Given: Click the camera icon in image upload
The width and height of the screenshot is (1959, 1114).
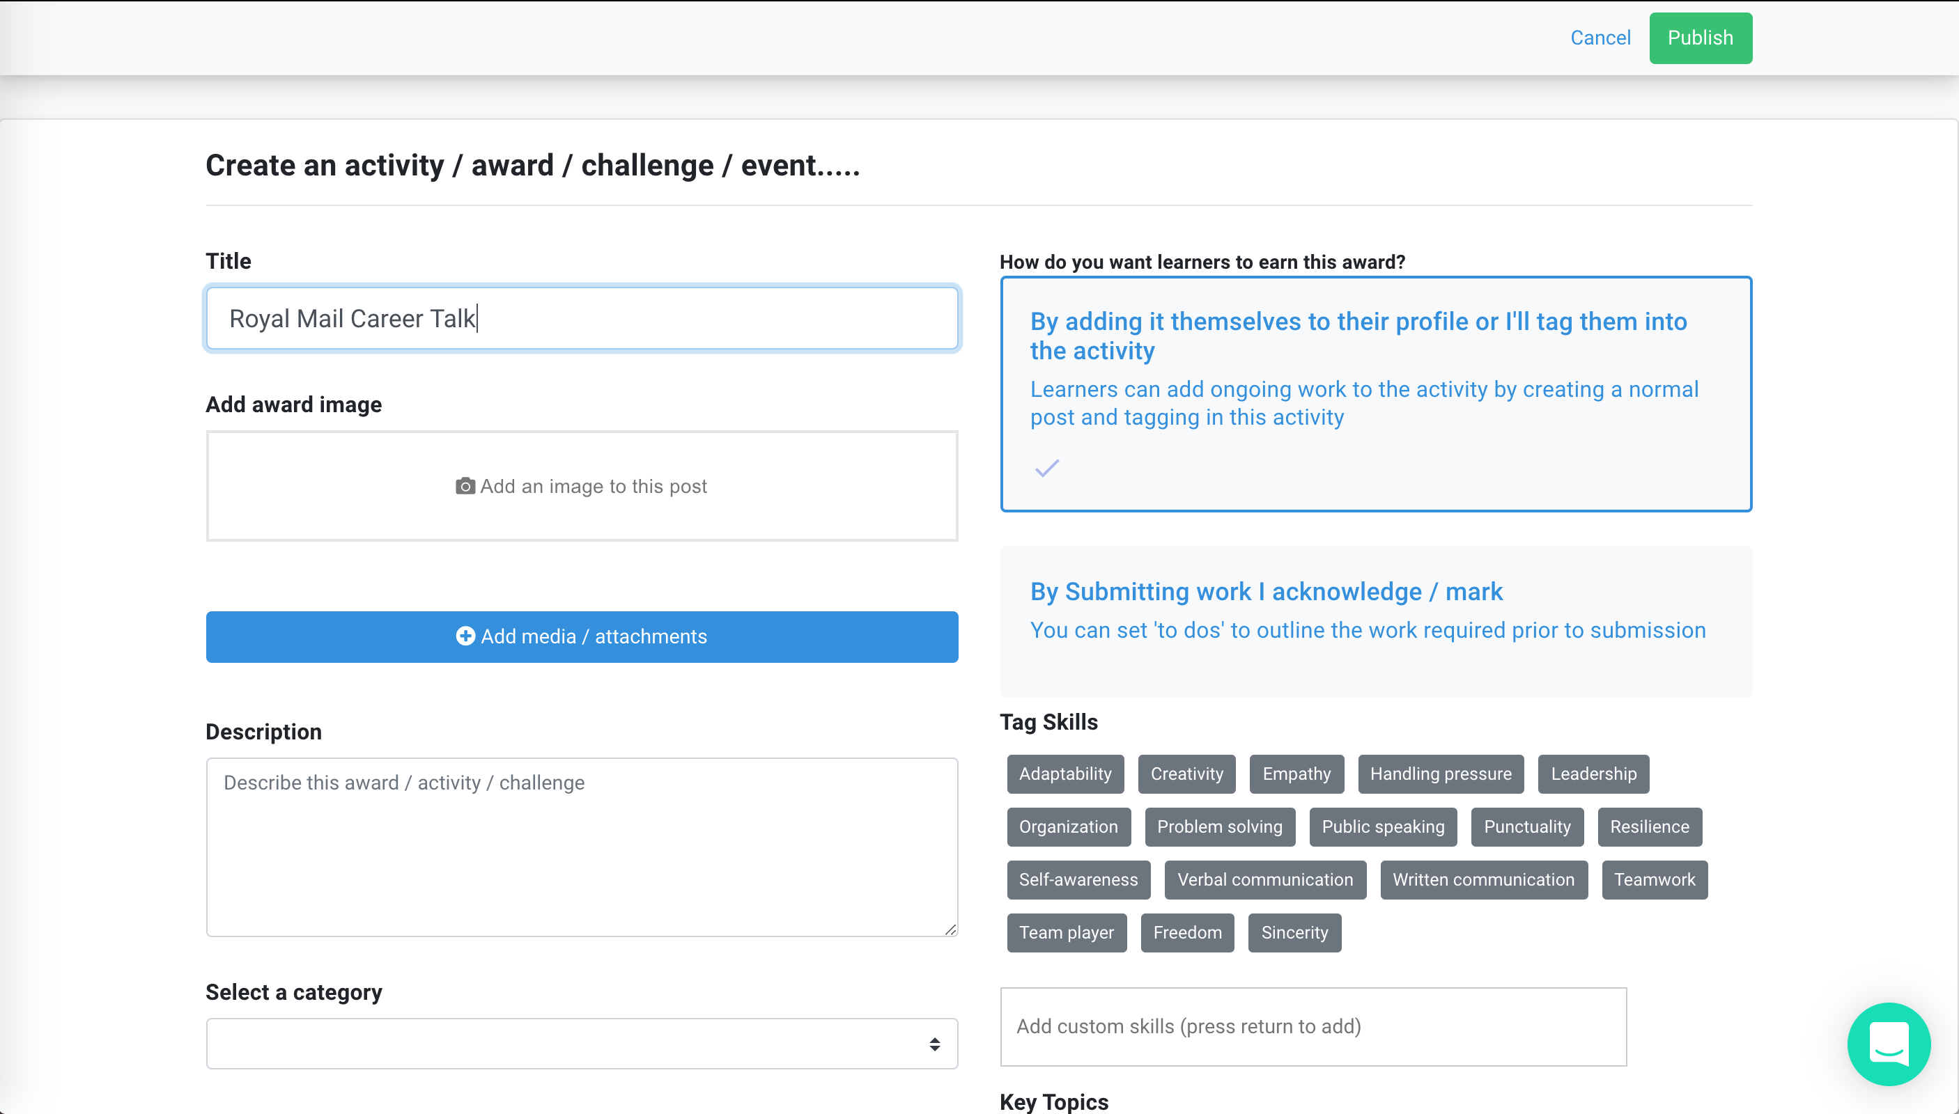Looking at the screenshot, I should 465,486.
